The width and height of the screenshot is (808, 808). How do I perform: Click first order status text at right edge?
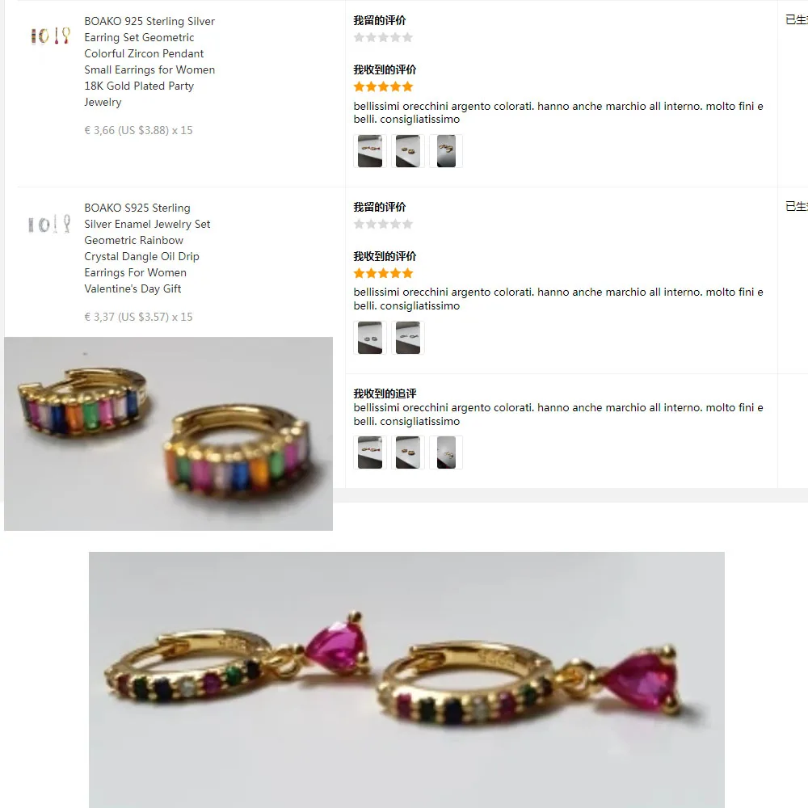coord(796,19)
